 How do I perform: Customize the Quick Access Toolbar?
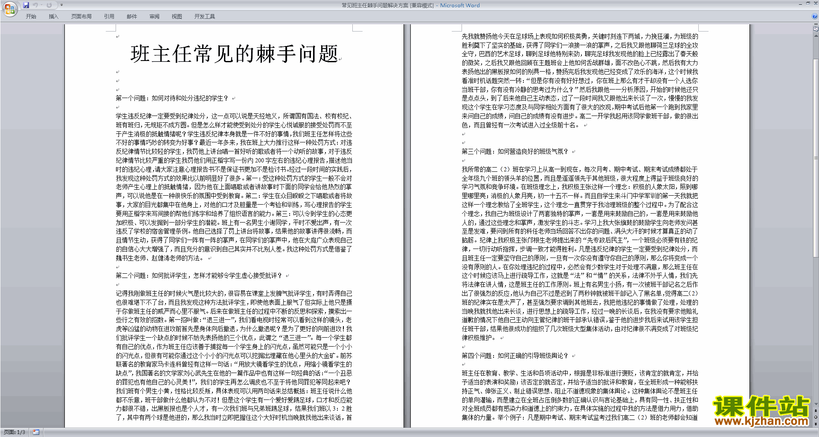tap(61, 5)
